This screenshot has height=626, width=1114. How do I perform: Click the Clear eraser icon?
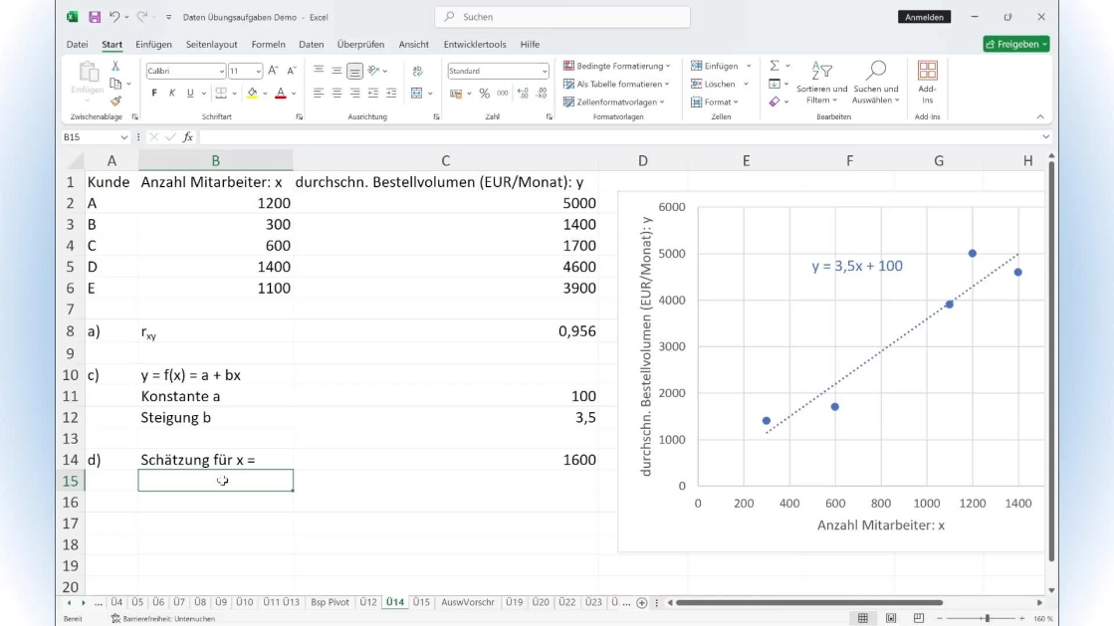point(775,102)
